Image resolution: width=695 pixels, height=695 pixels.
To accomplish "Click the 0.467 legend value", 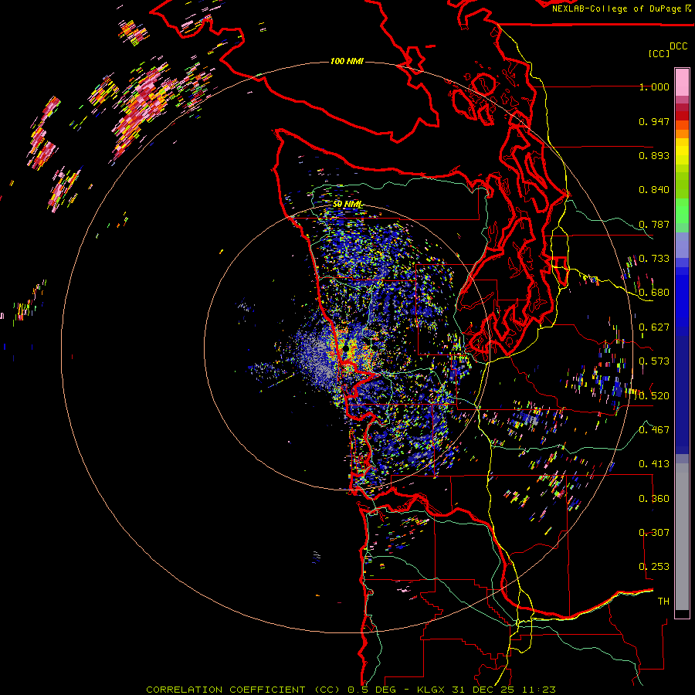I will pyautogui.click(x=654, y=430).
